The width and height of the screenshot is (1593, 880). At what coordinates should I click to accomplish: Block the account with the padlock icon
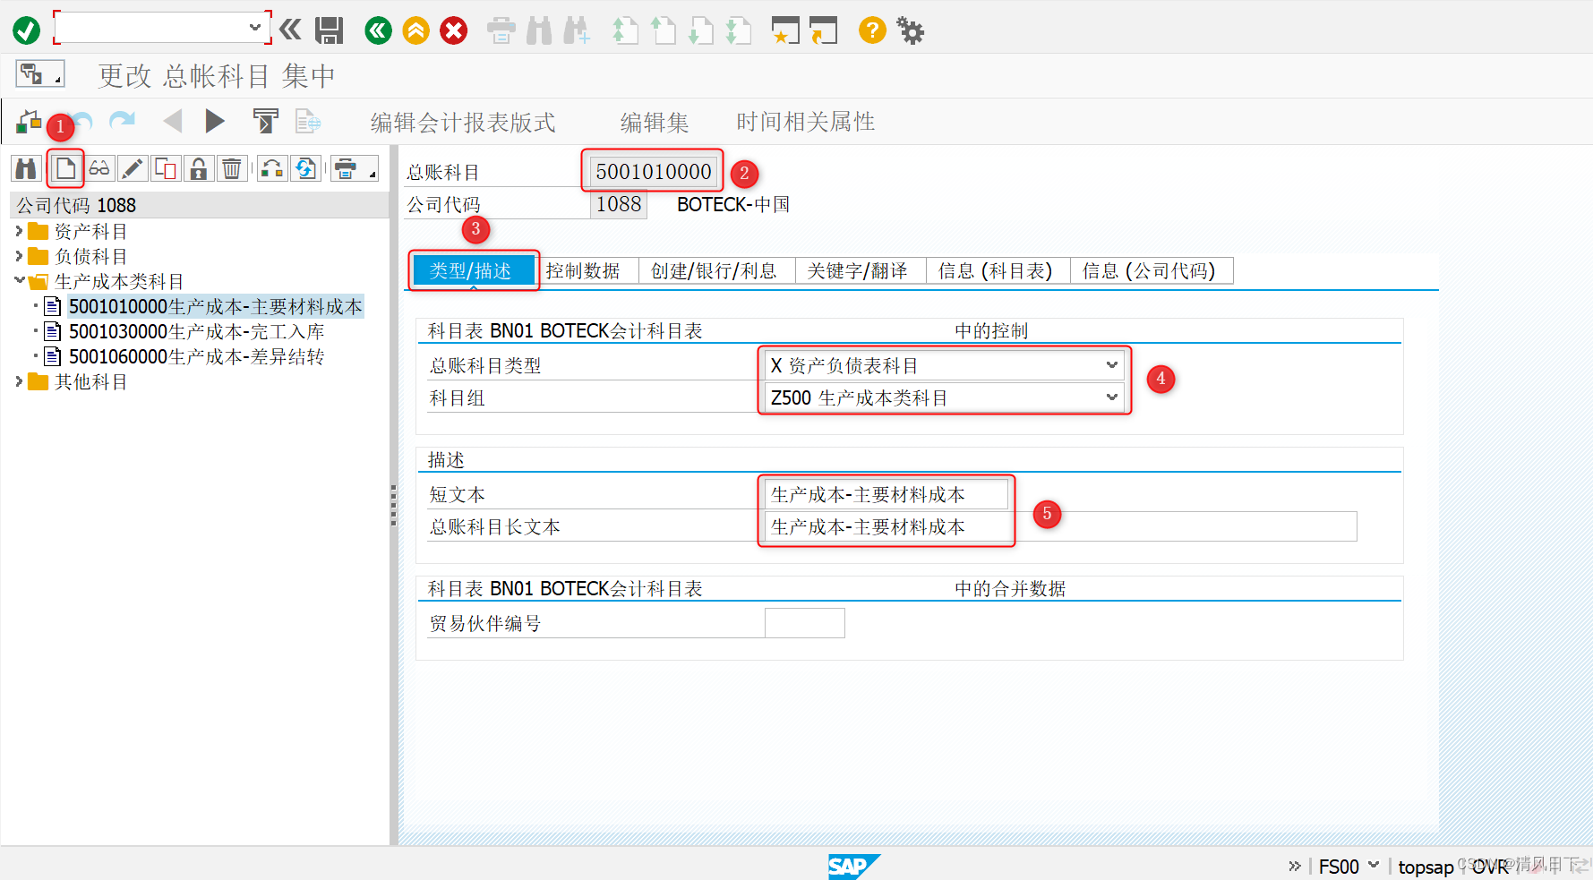198,167
